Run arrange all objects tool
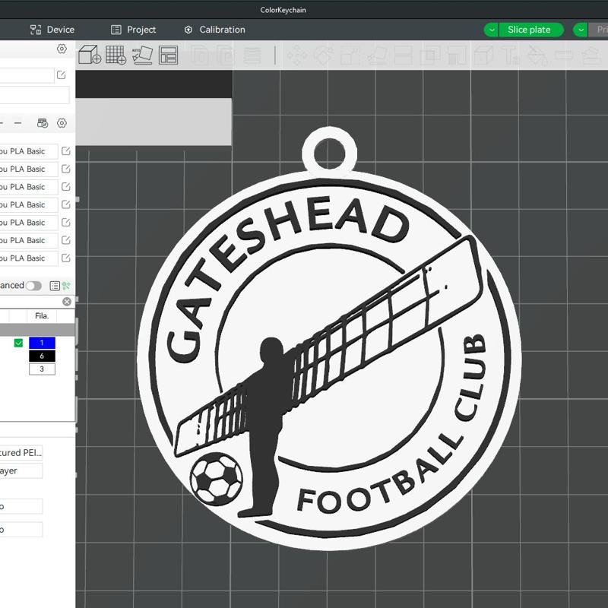This screenshot has height=608, width=608. coord(167,55)
